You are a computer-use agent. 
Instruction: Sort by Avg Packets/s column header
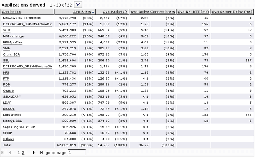(x=115, y=12)
